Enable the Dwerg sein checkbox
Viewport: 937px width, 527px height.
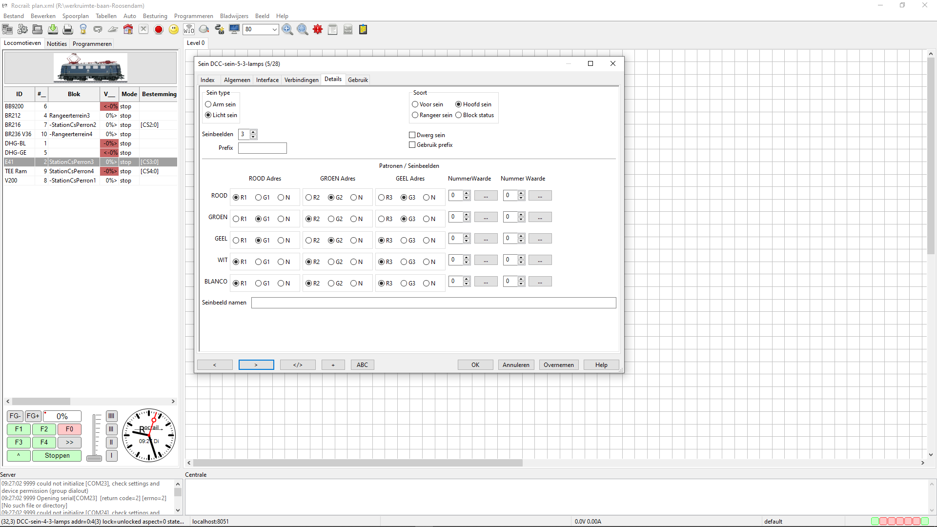pos(412,135)
